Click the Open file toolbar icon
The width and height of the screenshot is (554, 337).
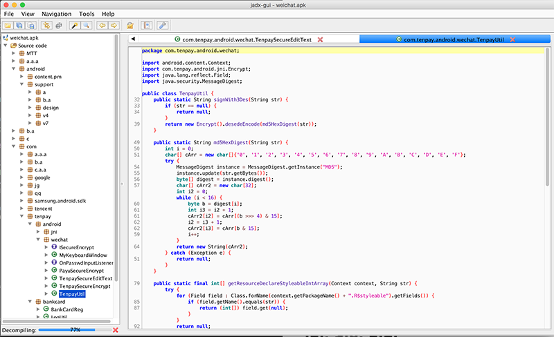(8, 26)
